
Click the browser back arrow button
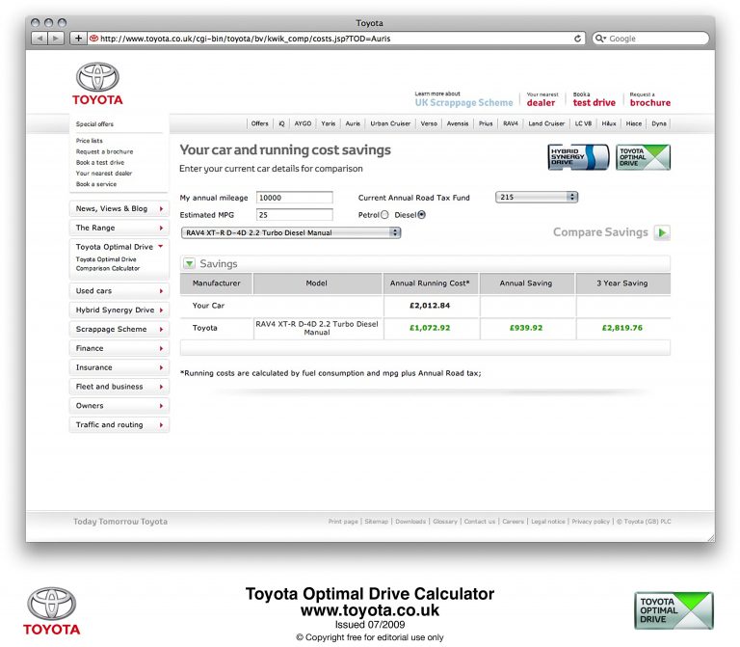click(x=40, y=39)
